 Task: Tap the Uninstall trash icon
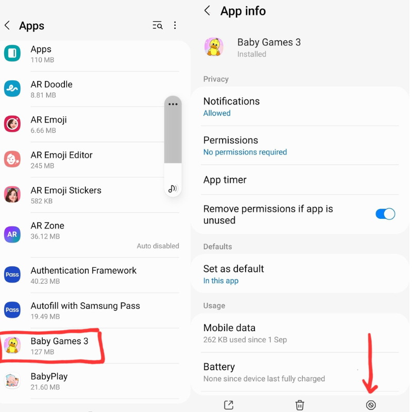pos(300,405)
